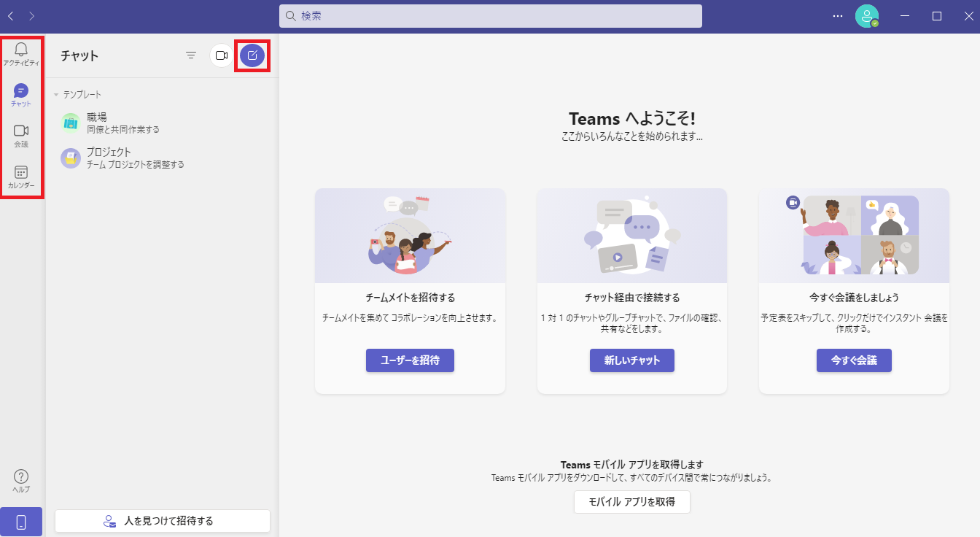The height and width of the screenshot is (537, 980).
Task: Click the Help (ヘルプ) question mark icon
Action: pos(21,480)
